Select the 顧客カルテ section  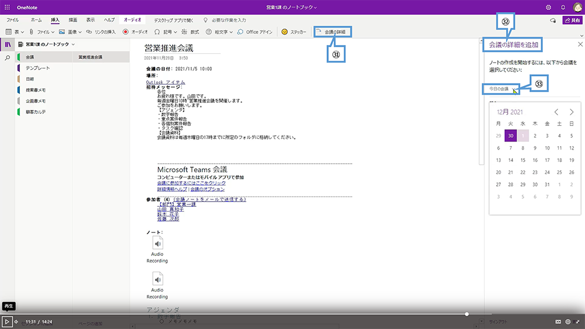point(44,112)
